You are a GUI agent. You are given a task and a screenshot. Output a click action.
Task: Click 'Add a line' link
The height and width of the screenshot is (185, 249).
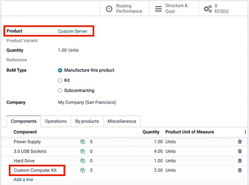tap(23, 180)
